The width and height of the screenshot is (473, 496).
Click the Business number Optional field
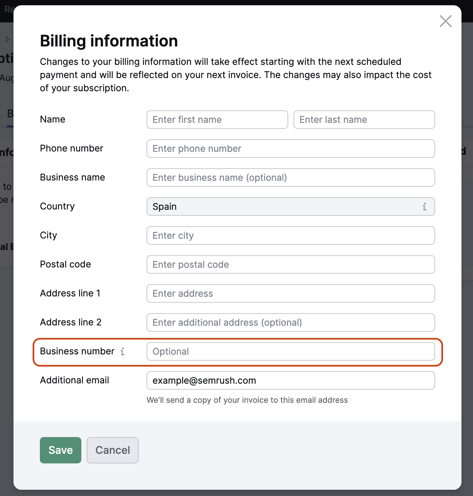[x=291, y=351]
